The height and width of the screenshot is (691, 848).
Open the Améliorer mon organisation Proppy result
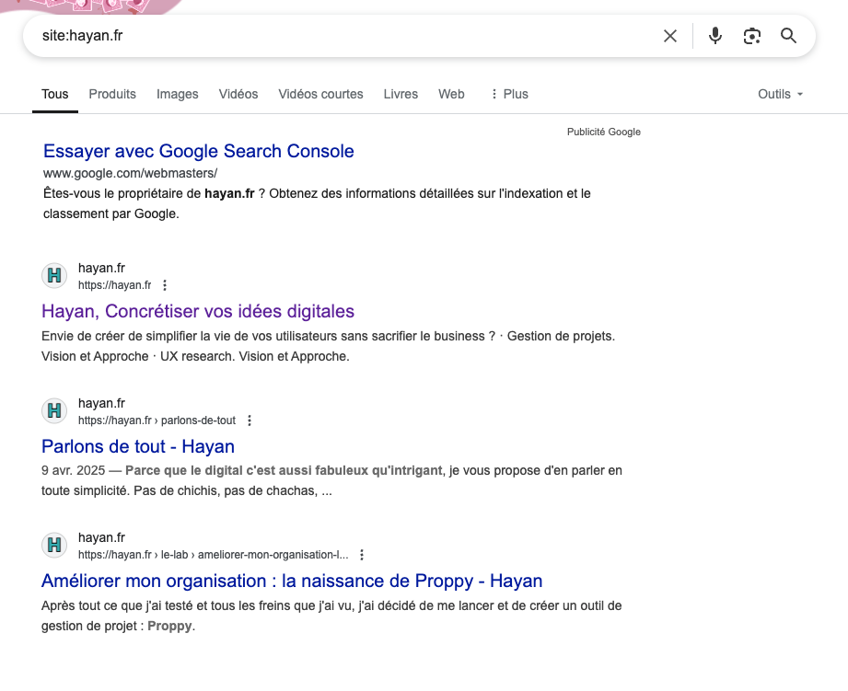292,581
